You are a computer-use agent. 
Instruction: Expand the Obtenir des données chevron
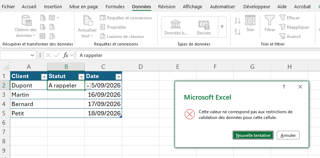34,35
